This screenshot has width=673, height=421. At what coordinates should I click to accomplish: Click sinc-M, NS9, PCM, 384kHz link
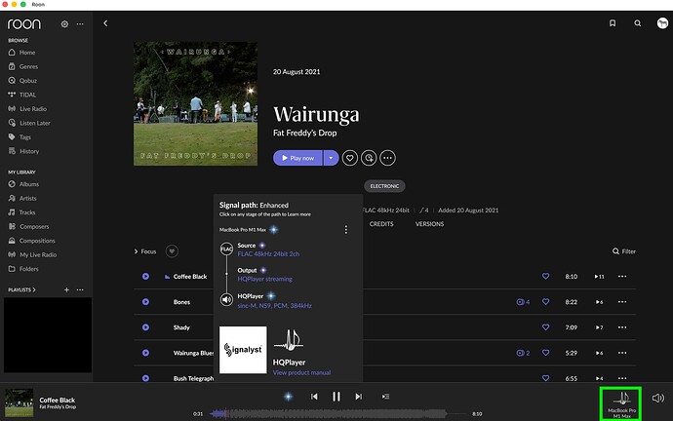tap(275, 306)
